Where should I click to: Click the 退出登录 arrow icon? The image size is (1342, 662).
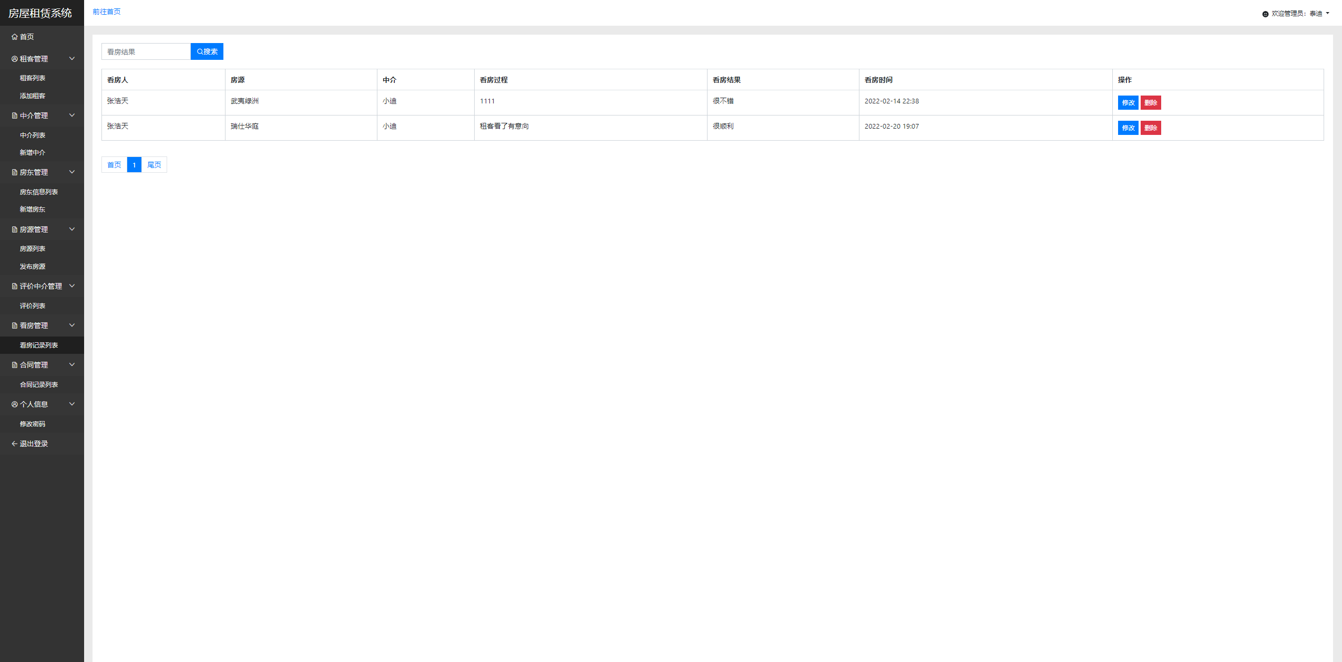pos(14,444)
